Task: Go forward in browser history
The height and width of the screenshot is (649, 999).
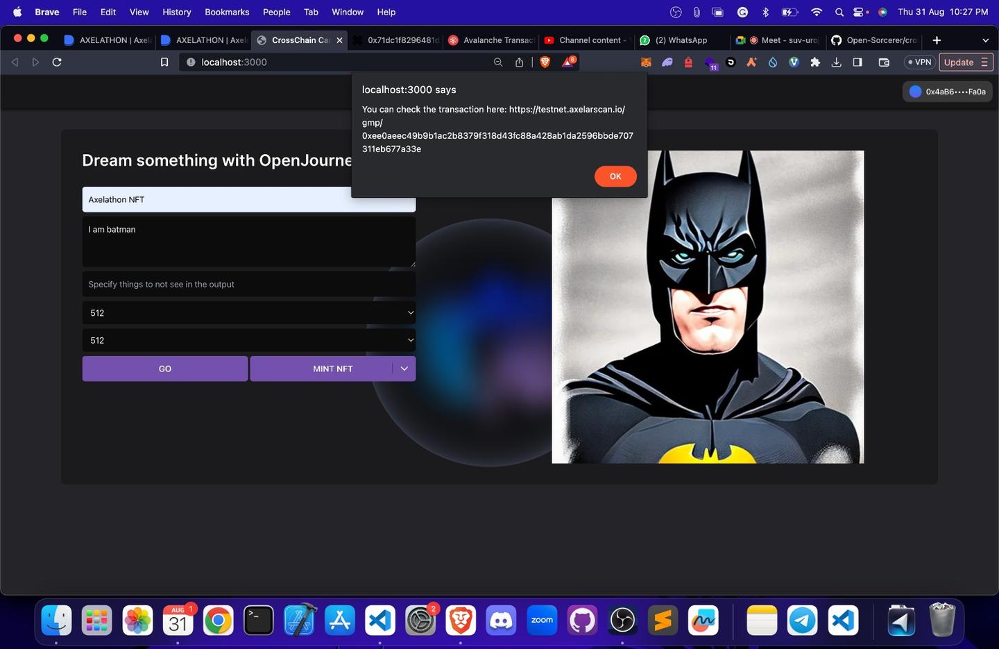Action: [x=35, y=62]
